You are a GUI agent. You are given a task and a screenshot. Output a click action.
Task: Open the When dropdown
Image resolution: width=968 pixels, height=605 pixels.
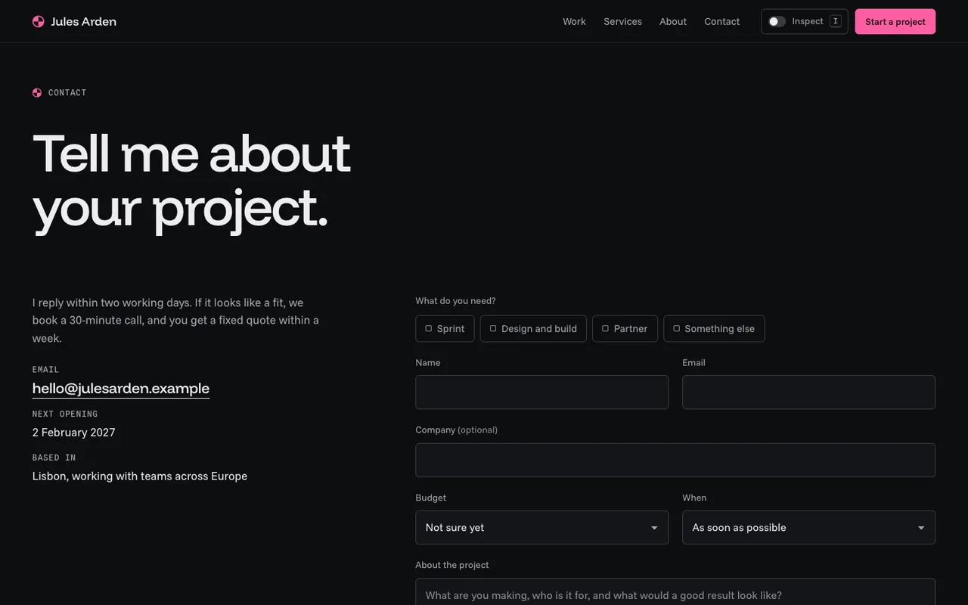(809, 528)
